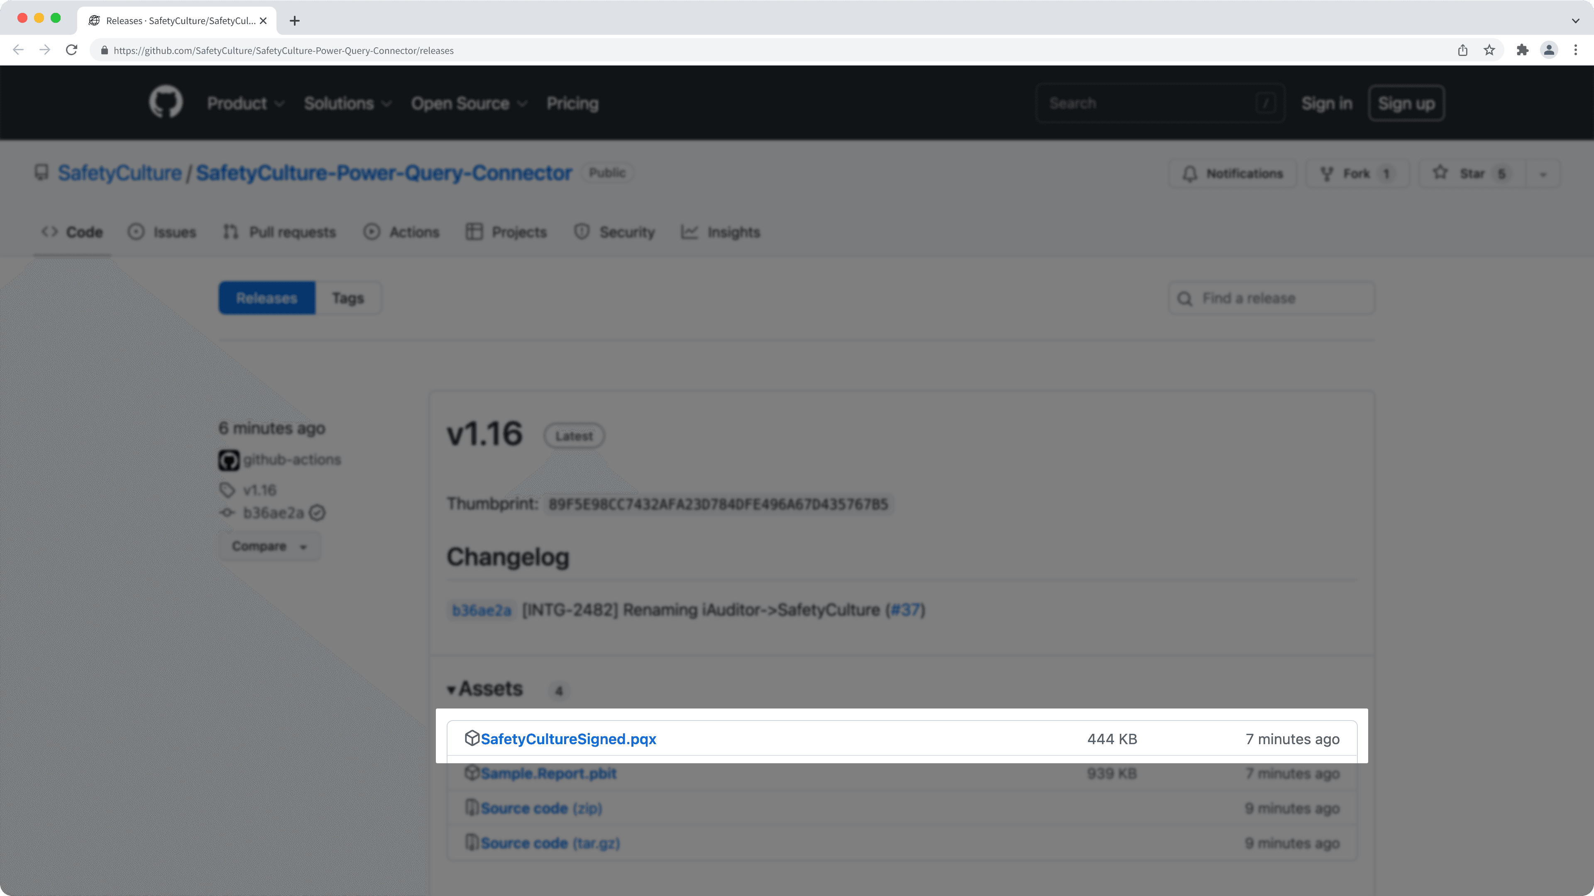1594x896 pixels.
Task: Click the tag icon next to v1.16
Action: [x=227, y=490]
